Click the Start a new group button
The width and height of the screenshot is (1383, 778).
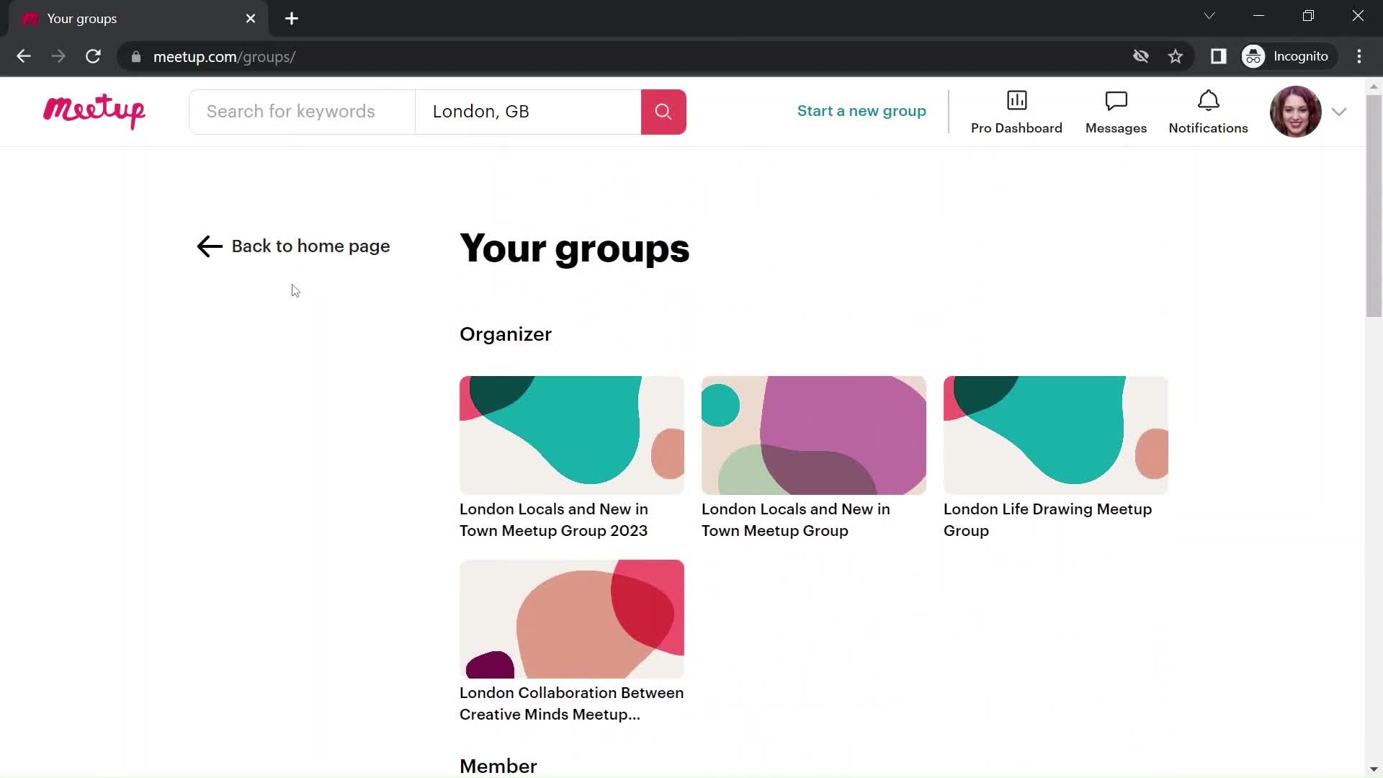point(861,111)
